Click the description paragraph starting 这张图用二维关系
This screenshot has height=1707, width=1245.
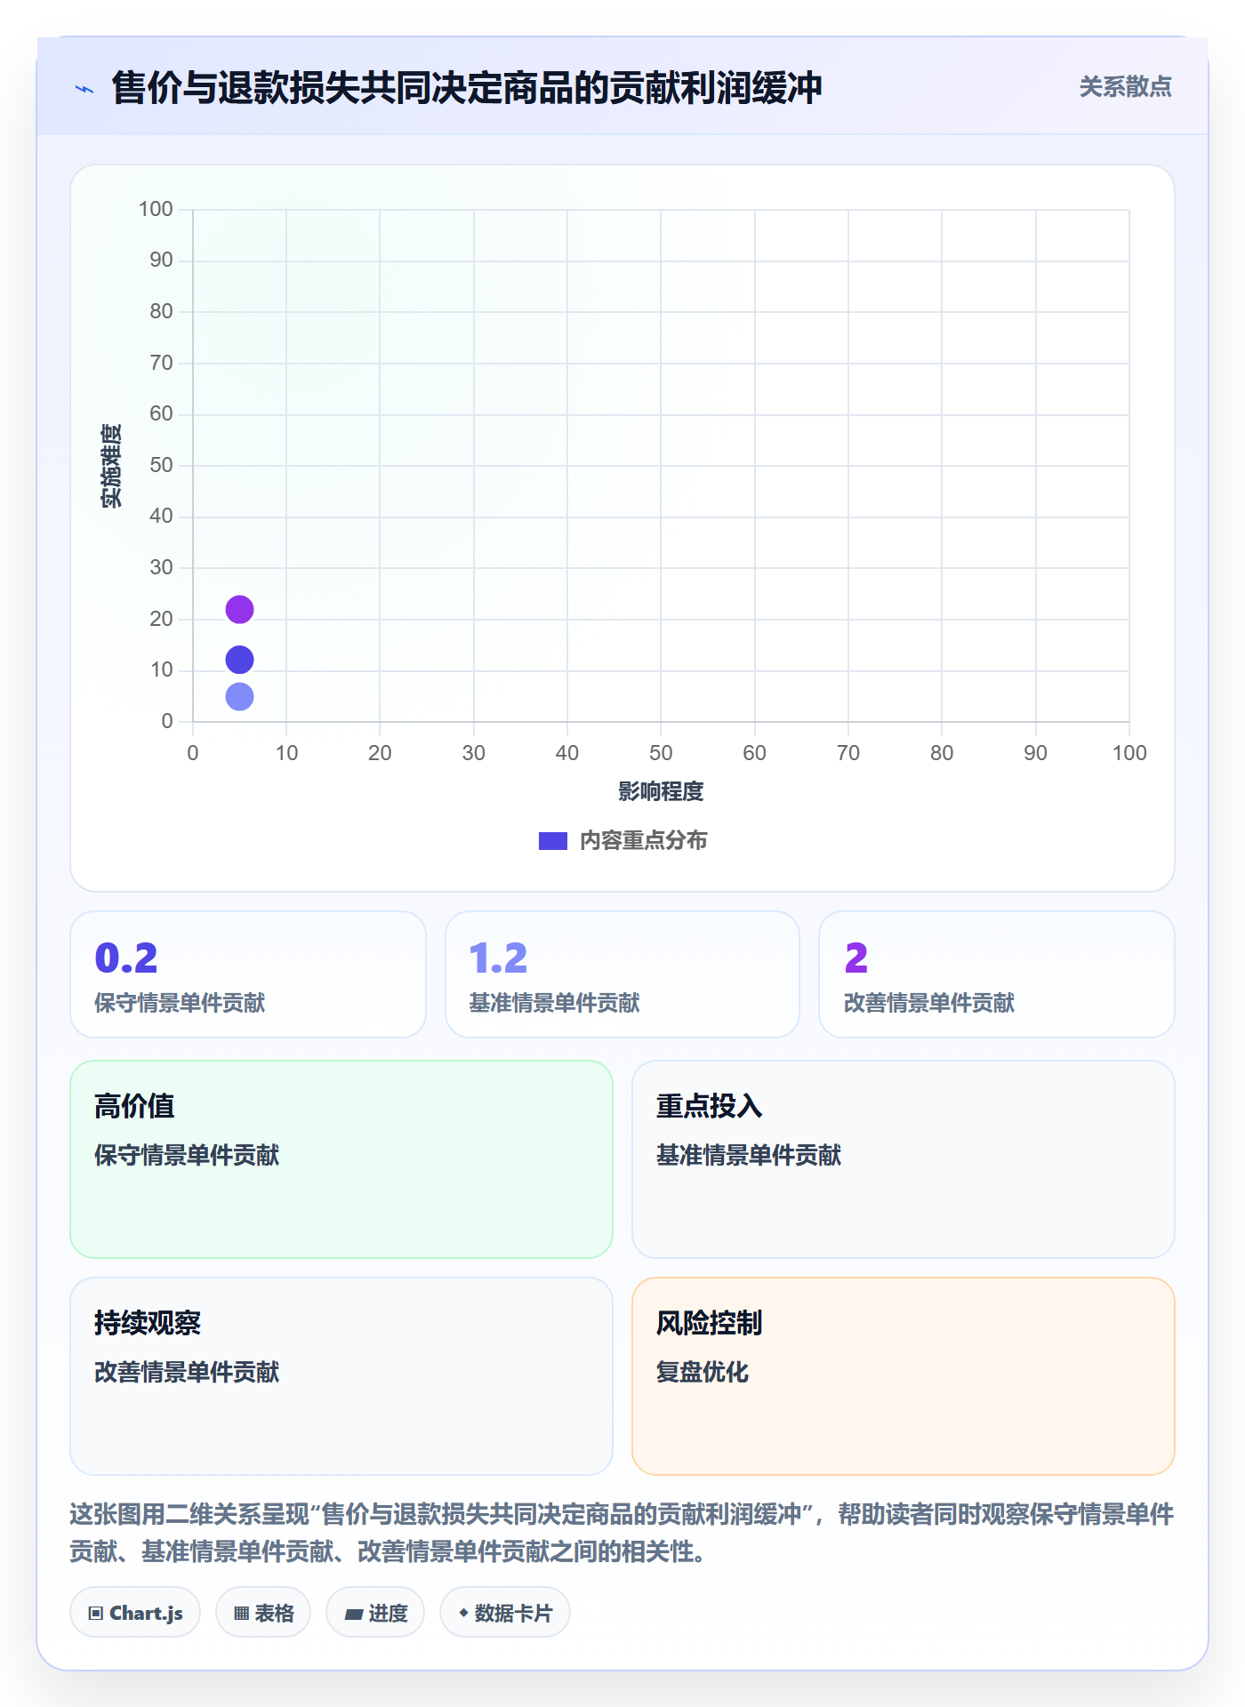(622, 1533)
